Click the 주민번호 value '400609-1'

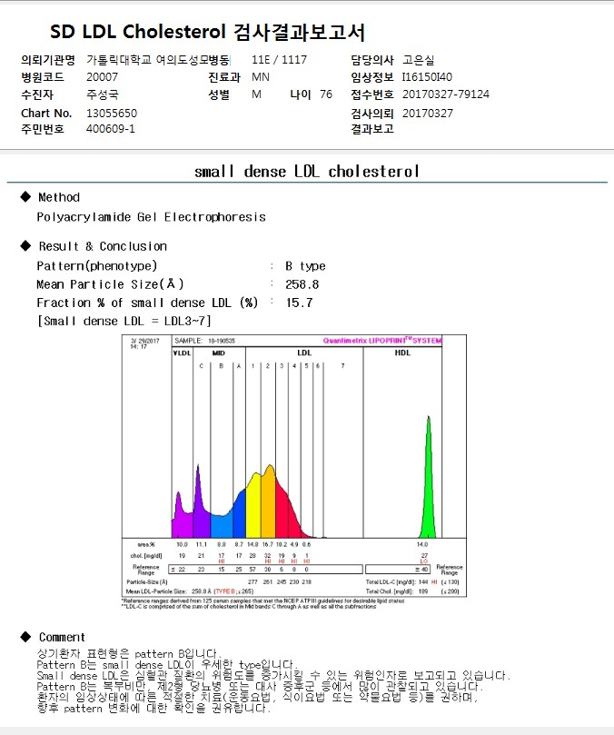coord(111,129)
